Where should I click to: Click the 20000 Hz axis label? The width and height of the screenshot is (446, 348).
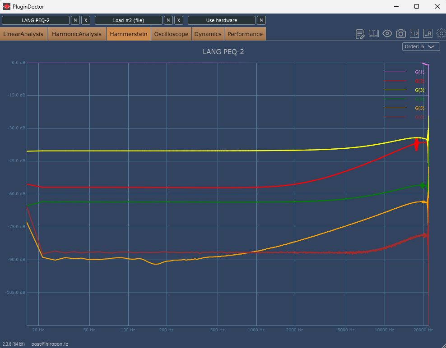click(423, 330)
